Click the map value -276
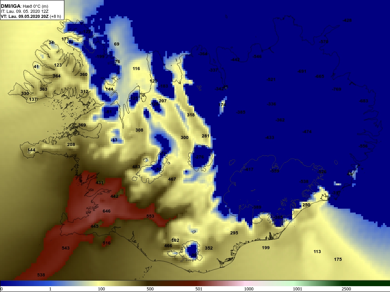Viewport: 390px width, 292px height. 199,157
